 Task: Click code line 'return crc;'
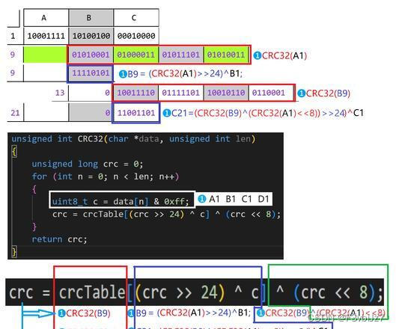point(60,239)
